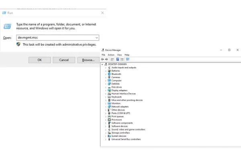Open the View menu

coord(119,55)
